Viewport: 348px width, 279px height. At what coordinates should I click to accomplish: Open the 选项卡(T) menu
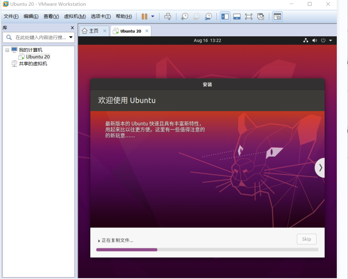[x=101, y=17]
